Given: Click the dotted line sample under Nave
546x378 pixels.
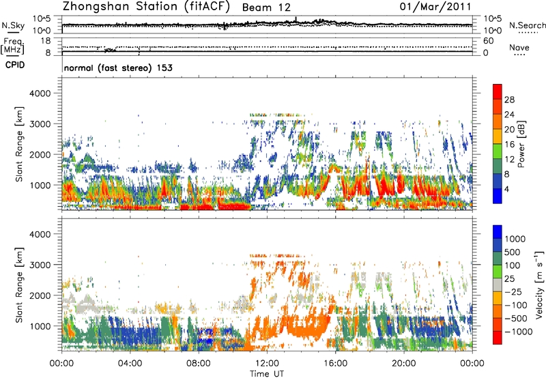Looking at the screenshot, I should click(520, 55).
